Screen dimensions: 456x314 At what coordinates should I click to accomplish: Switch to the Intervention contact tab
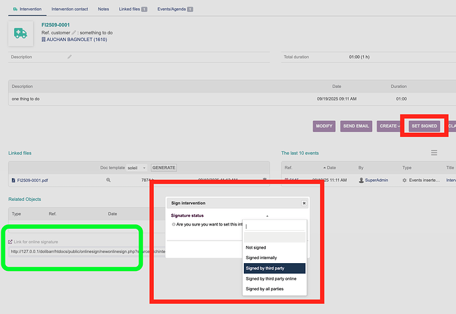(71, 9)
